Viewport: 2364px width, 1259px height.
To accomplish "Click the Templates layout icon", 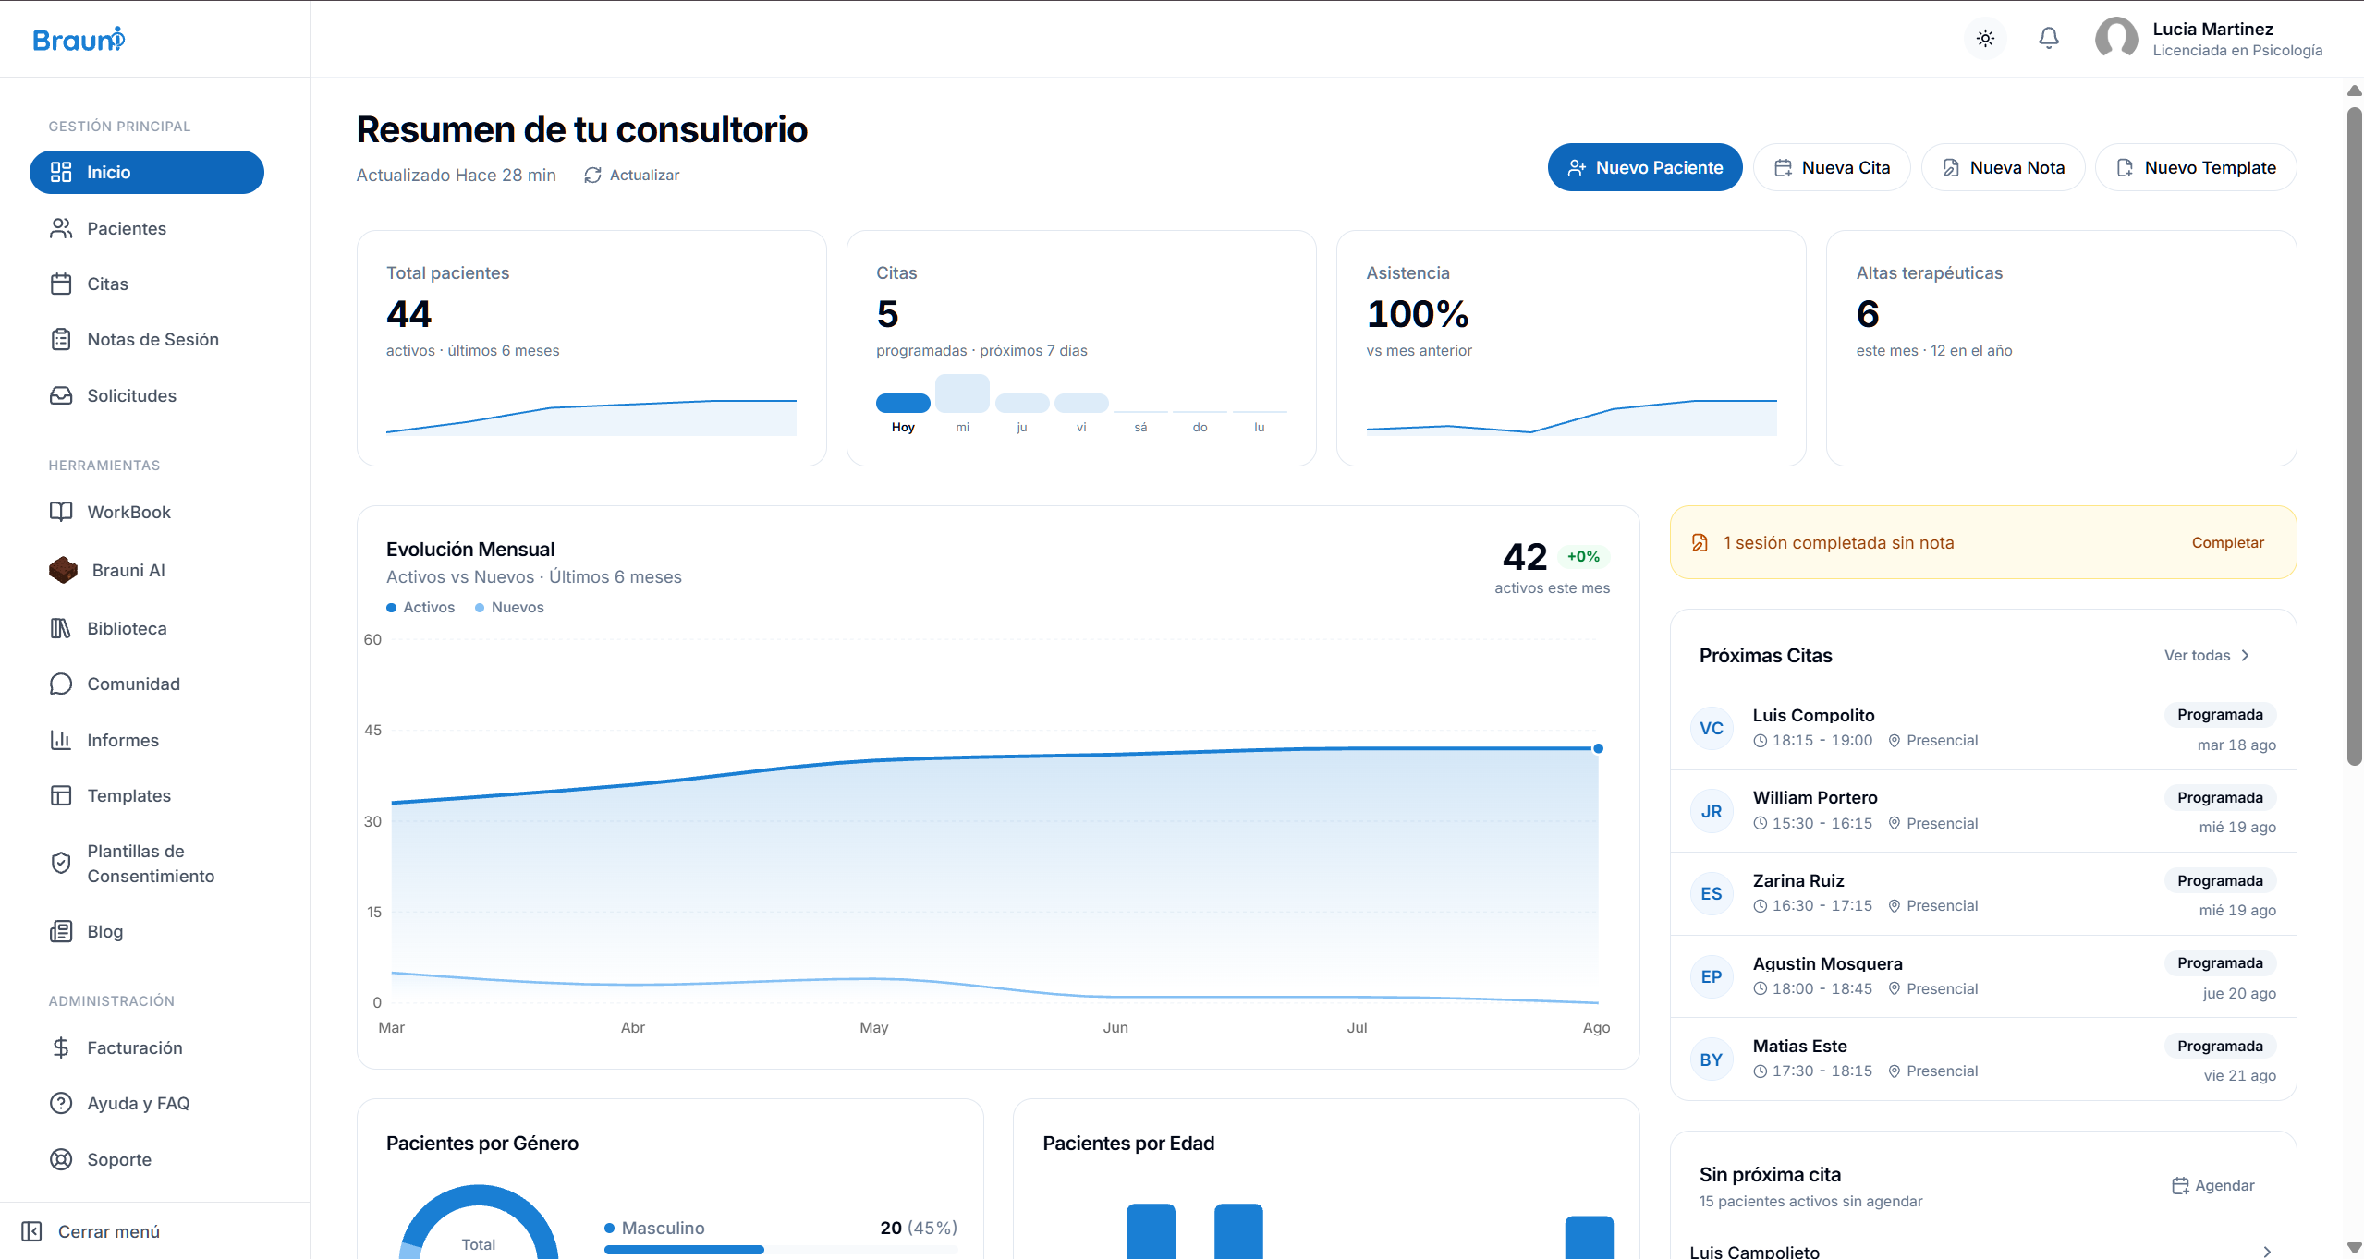I will (x=61, y=795).
